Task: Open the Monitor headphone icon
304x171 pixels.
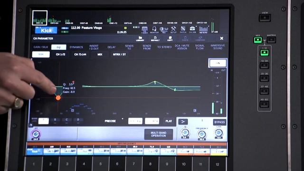Action: (154, 30)
